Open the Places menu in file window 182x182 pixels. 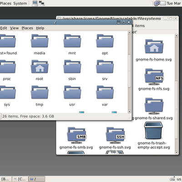click(x=27, y=28)
